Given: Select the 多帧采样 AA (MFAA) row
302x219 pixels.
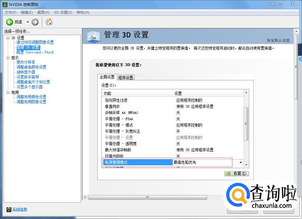Looking at the screenshot, I should click(173, 113).
